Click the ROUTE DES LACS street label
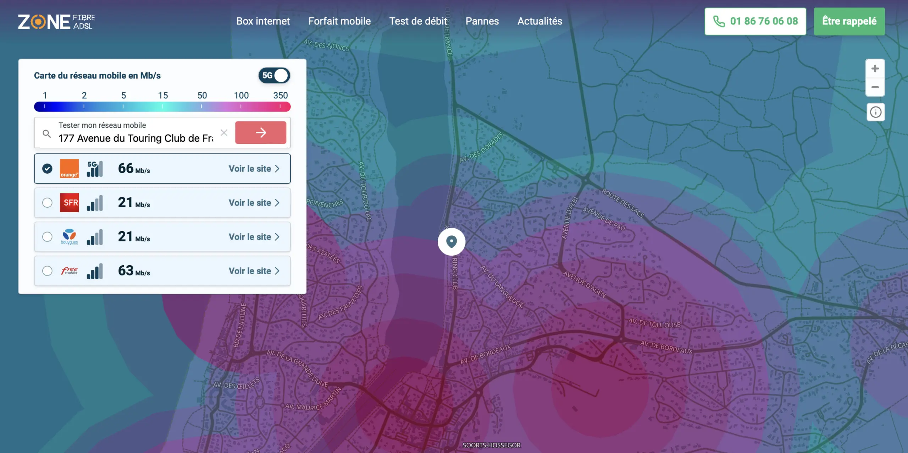 point(622,203)
